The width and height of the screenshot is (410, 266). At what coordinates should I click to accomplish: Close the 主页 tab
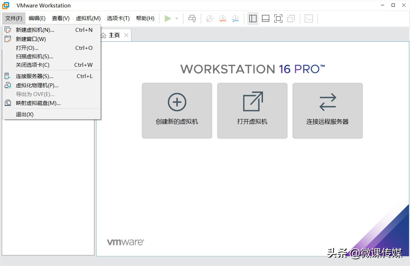(x=126, y=35)
